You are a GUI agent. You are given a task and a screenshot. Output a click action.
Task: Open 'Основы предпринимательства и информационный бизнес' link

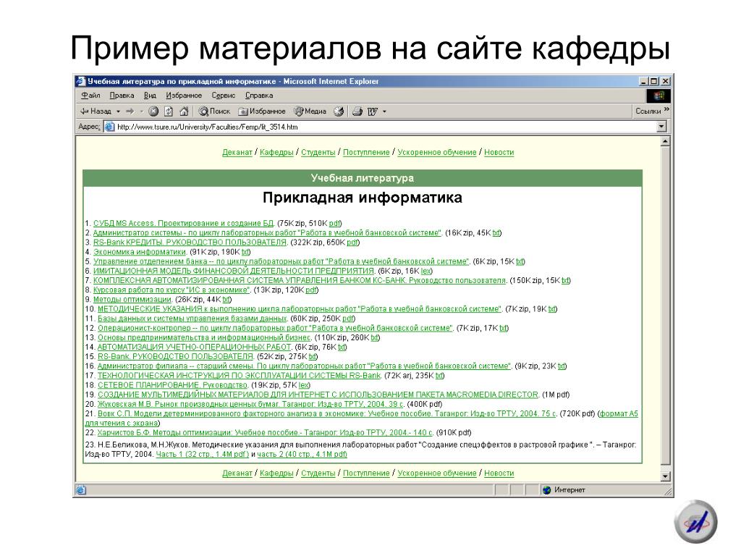tap(204, 337)
